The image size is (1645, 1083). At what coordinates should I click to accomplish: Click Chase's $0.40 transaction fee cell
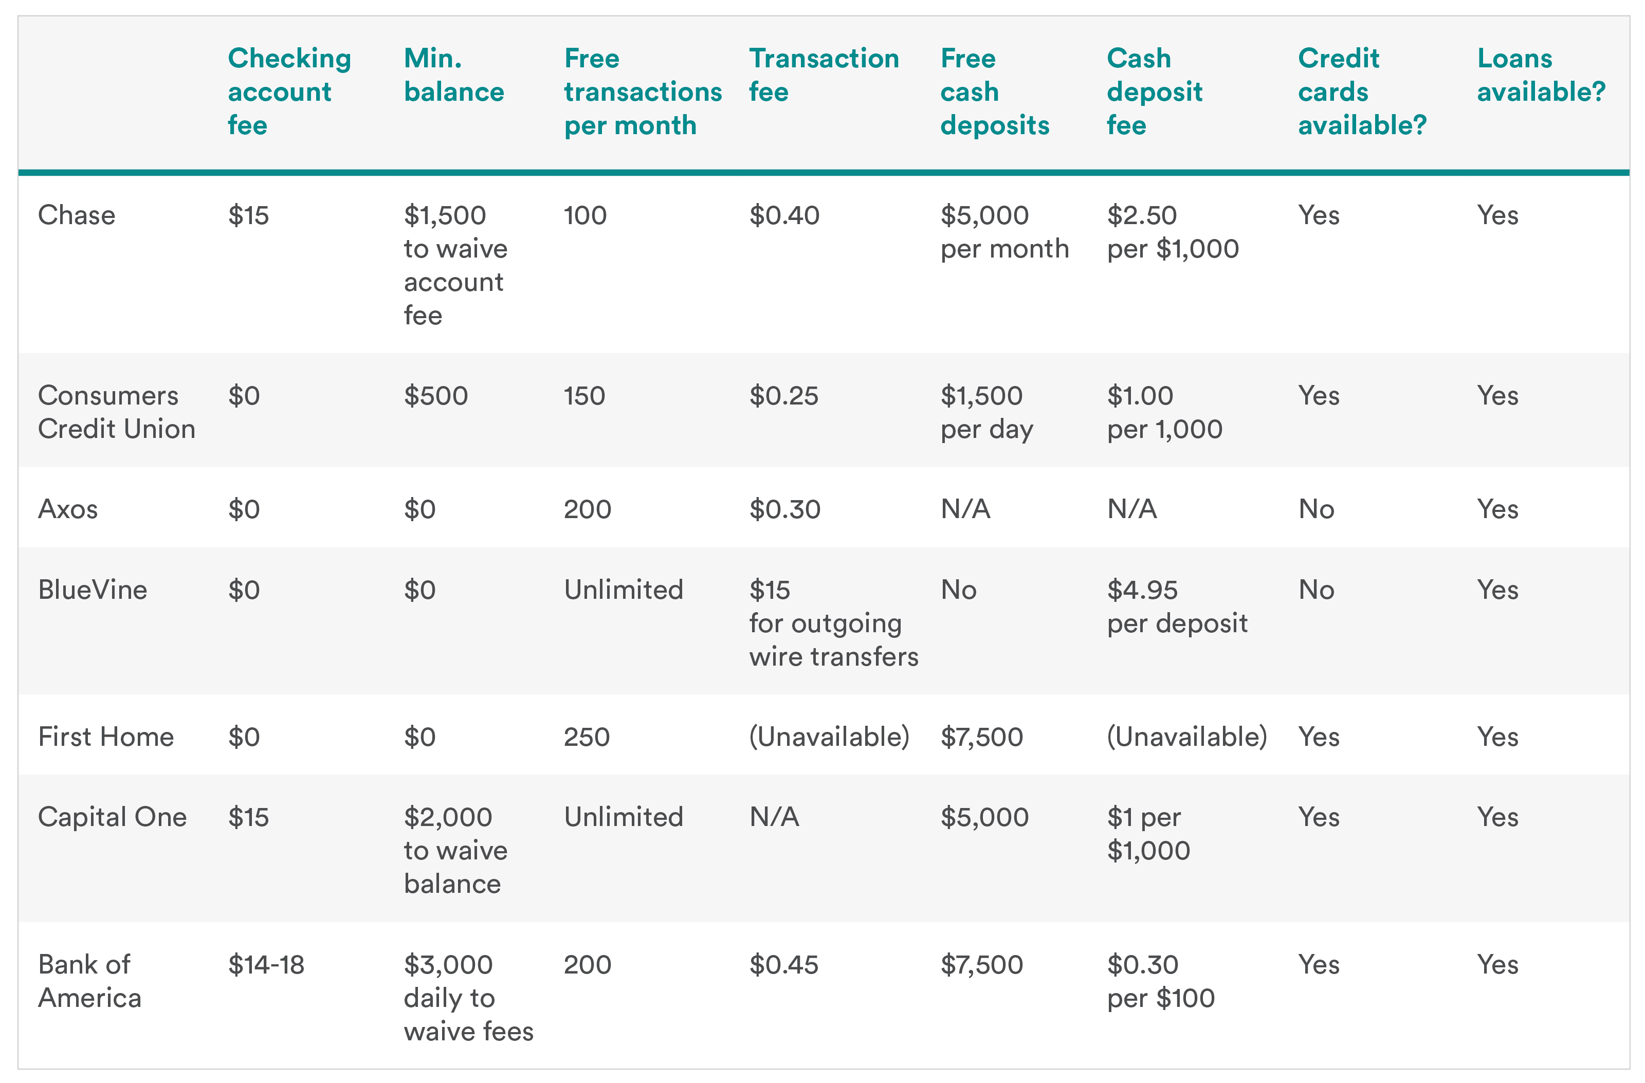(784, 216)
